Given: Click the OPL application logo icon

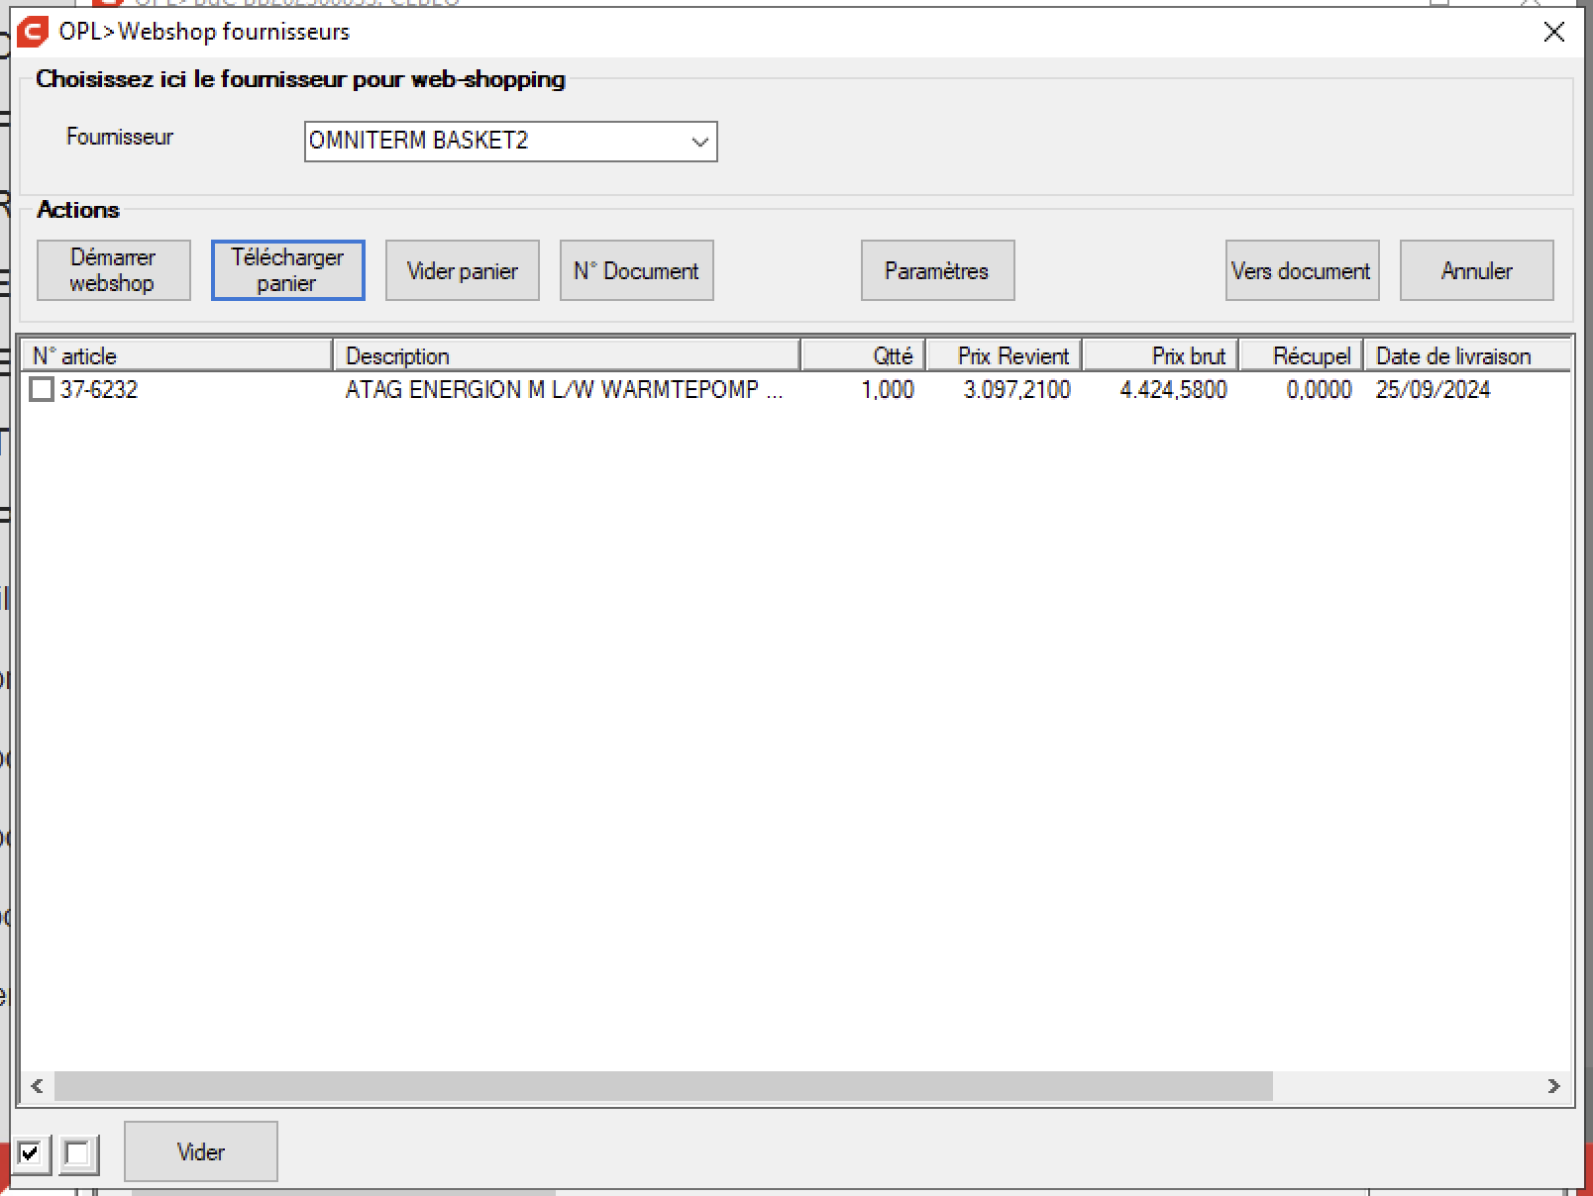Looking at the screenshot, I should 33,32.
